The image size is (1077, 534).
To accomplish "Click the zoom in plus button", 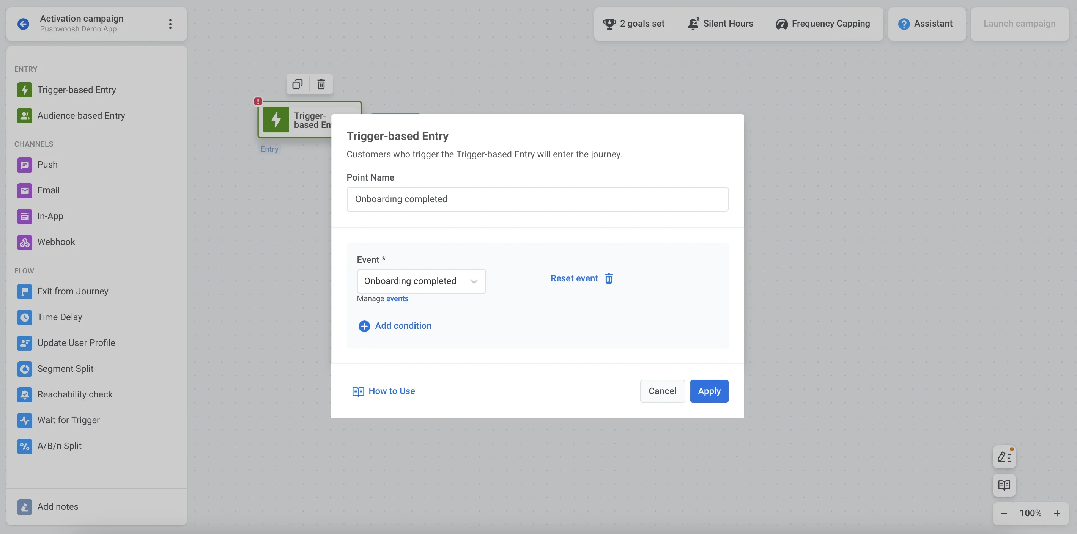I will 1057,513.
